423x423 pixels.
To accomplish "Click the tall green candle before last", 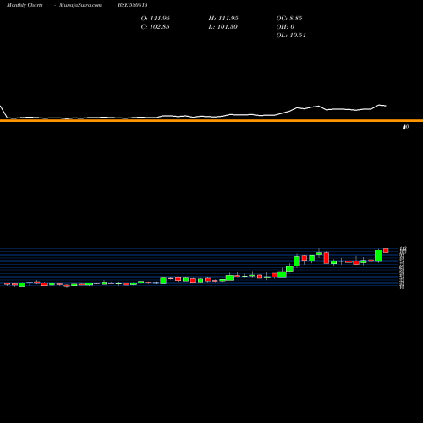I will (378, 255).
